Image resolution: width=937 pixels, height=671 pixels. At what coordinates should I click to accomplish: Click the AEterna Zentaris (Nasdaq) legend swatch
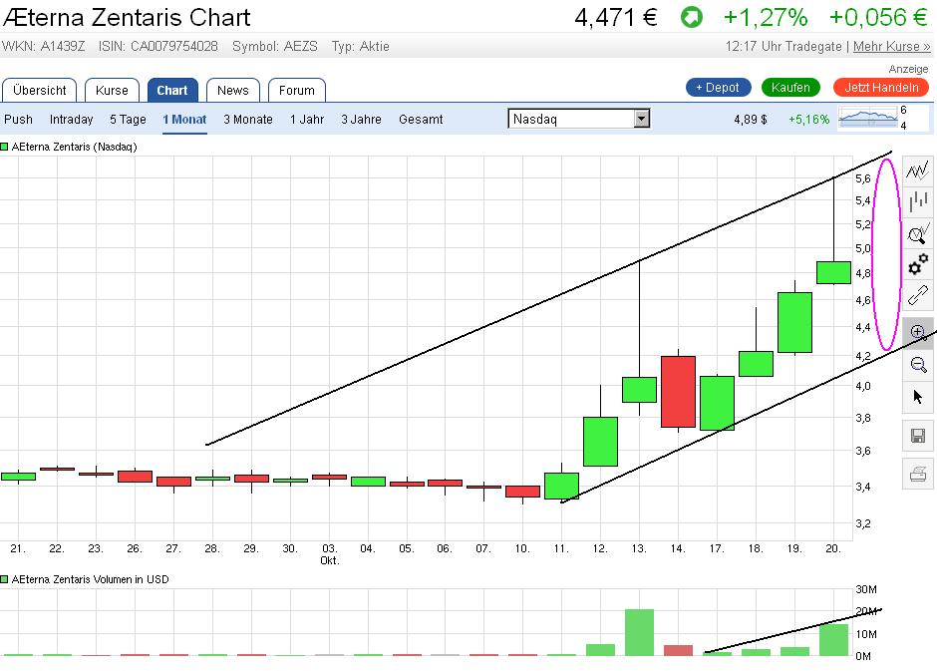click(4, 147)
